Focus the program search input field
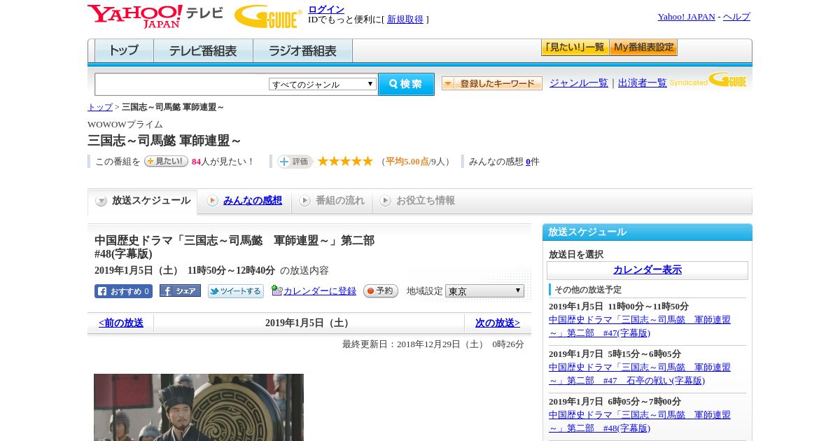 click(182, 84)
